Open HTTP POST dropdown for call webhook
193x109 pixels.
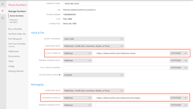click(179, 53)
